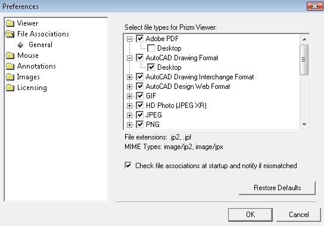
Task: Open the Licensing folder icon
Action: pyautogui.click(x=10, y=88)
